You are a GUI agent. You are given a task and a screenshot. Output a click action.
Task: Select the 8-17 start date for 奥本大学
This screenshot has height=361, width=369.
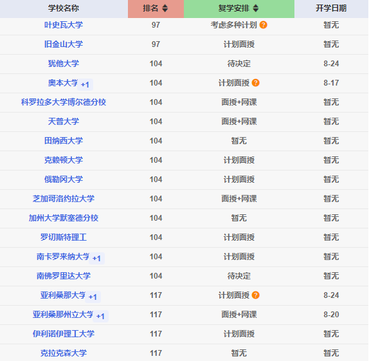tap(331, 83)
